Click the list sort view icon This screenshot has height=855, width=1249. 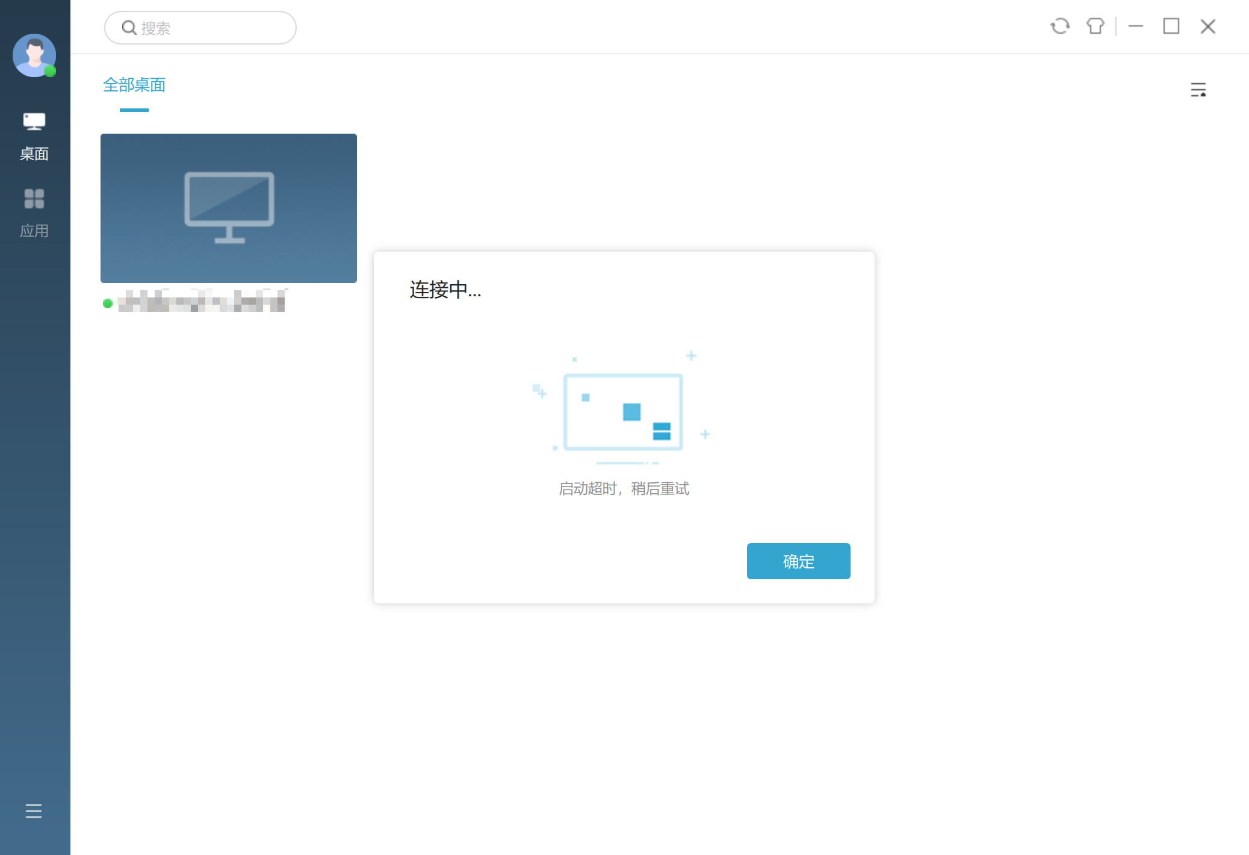pyautogui.click(x=1198, y=90)
